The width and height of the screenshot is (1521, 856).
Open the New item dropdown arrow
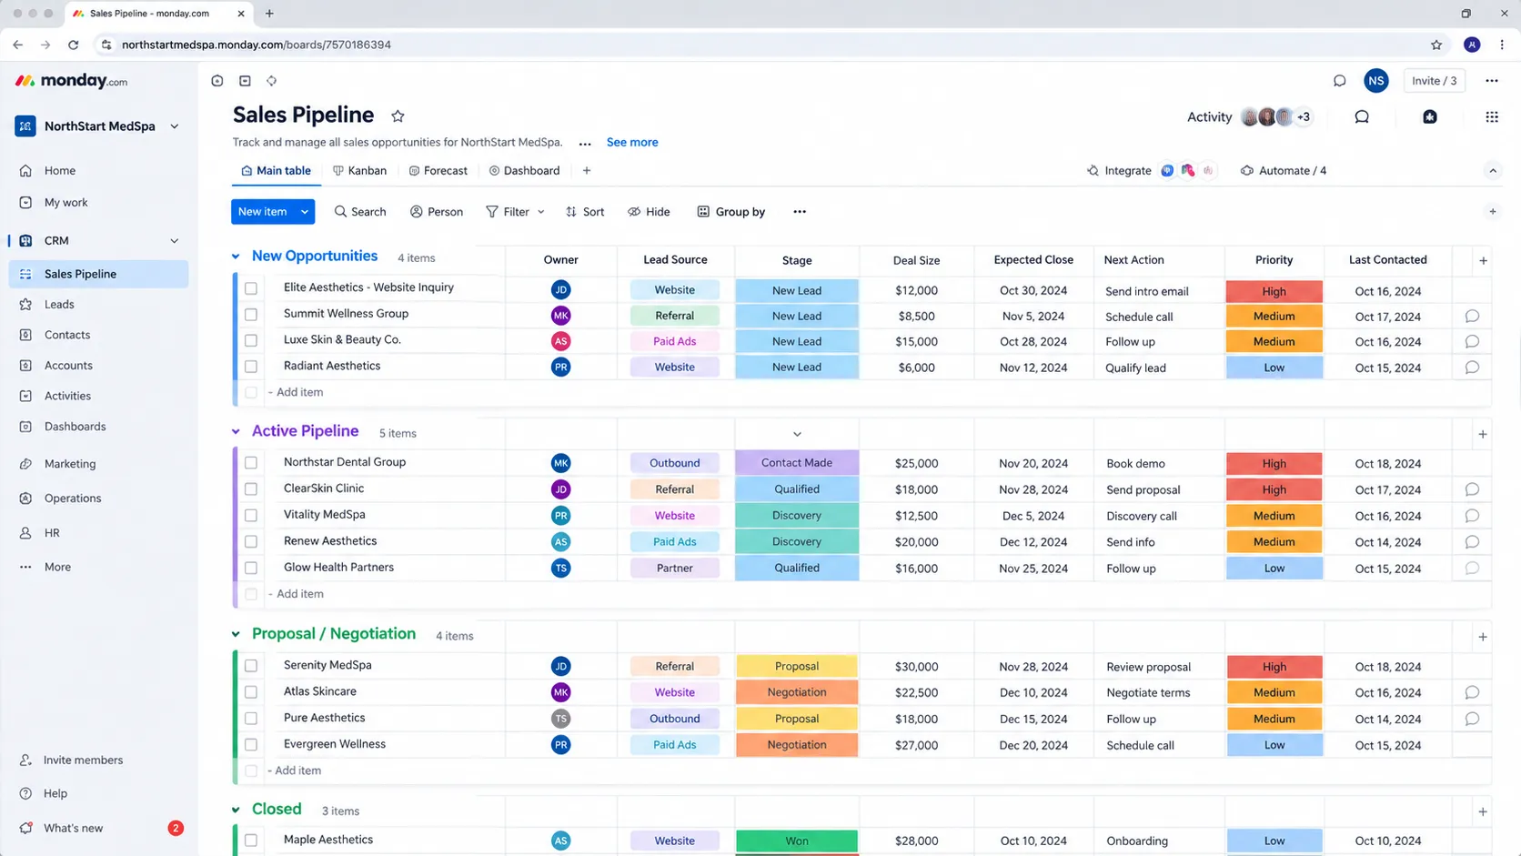point(305,211)
